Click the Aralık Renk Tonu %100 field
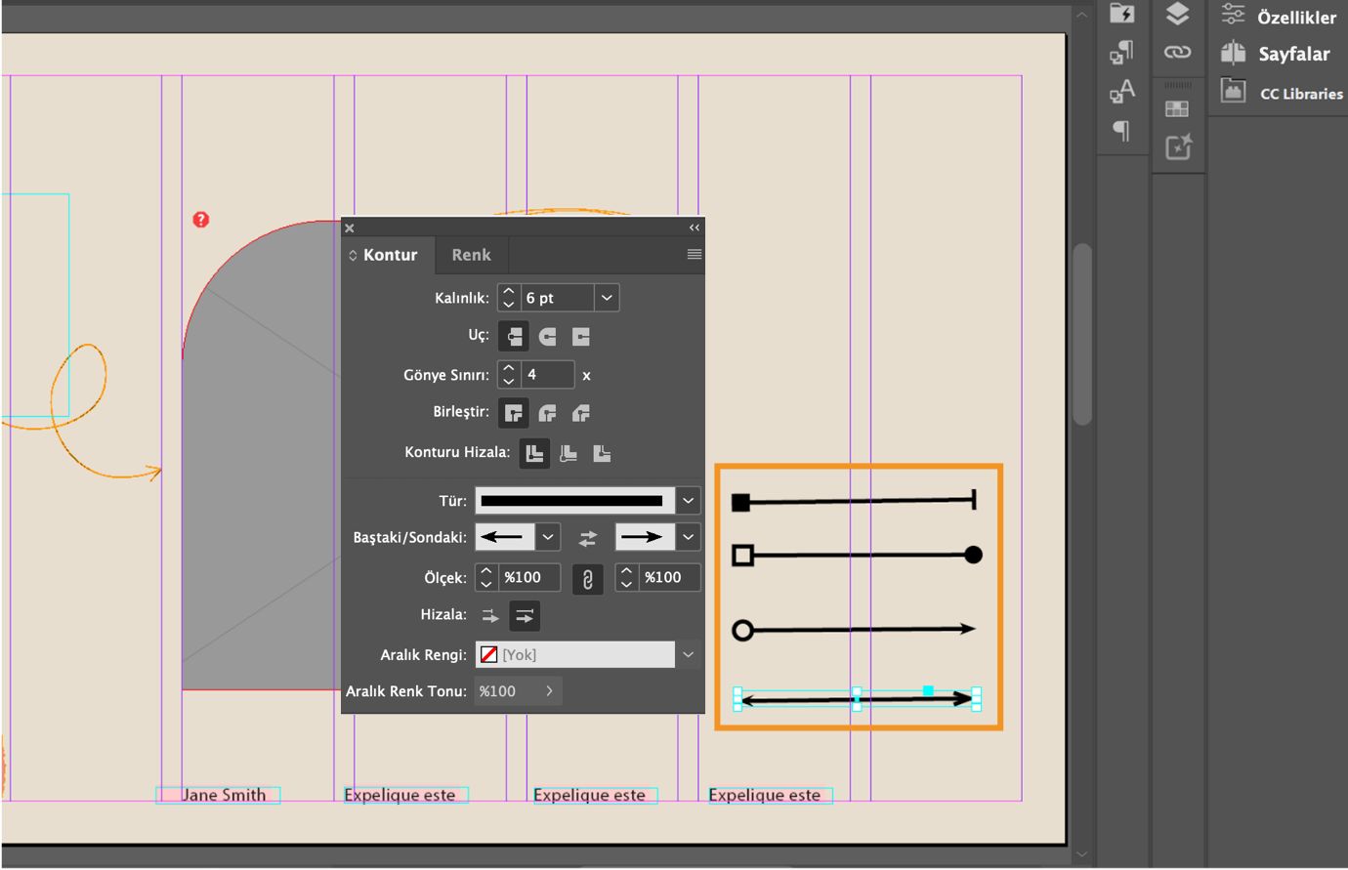Viewport: 1348px width, 870px height. pos(507,691)
